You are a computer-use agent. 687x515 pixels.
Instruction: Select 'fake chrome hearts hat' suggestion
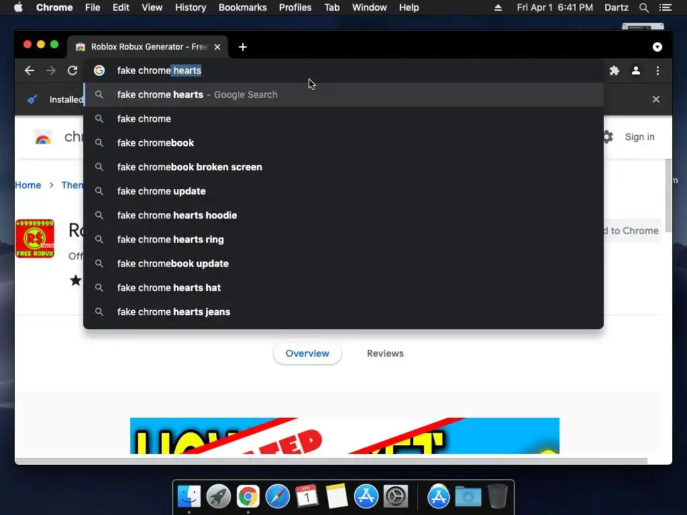click(343, 287)
